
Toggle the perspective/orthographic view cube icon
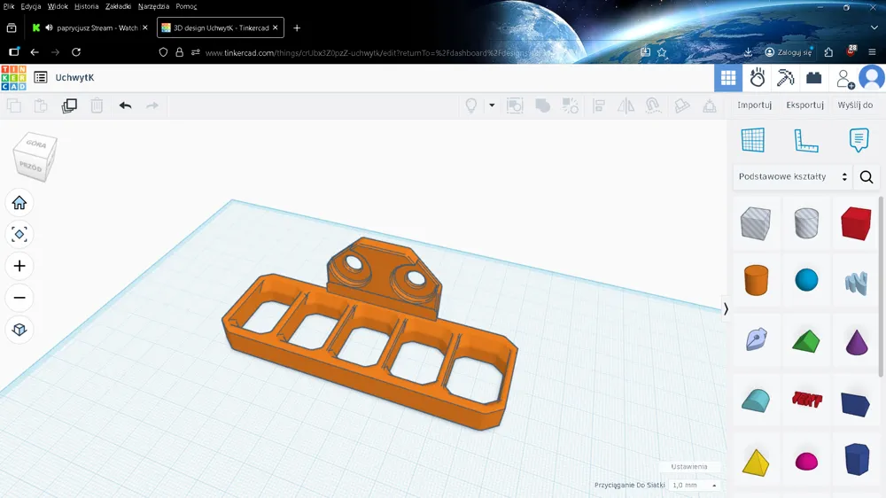tap(19, 329)
